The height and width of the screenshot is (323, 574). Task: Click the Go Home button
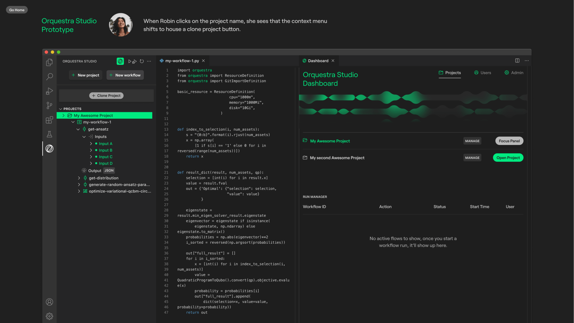[x=17, y=10]
